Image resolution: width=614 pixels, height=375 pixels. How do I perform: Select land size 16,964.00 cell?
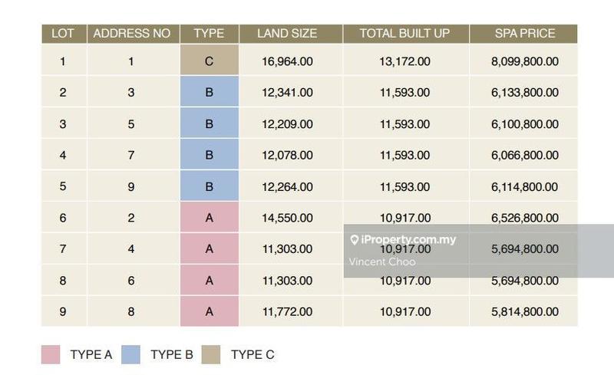coord(287,61)
